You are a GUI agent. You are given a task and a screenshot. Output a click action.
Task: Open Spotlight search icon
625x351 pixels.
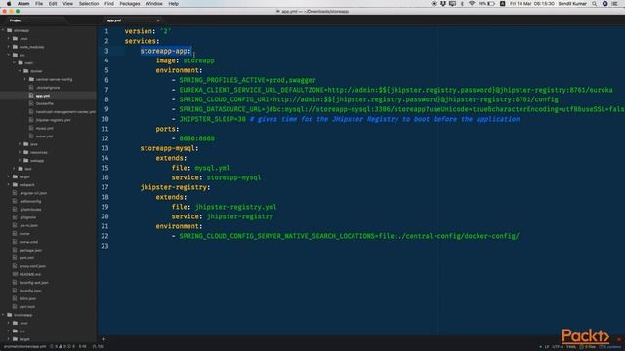pyautogui.click(x=595, y=4)
